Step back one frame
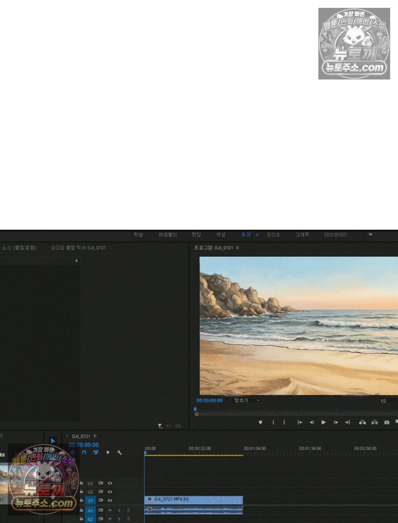 (312, 422)
